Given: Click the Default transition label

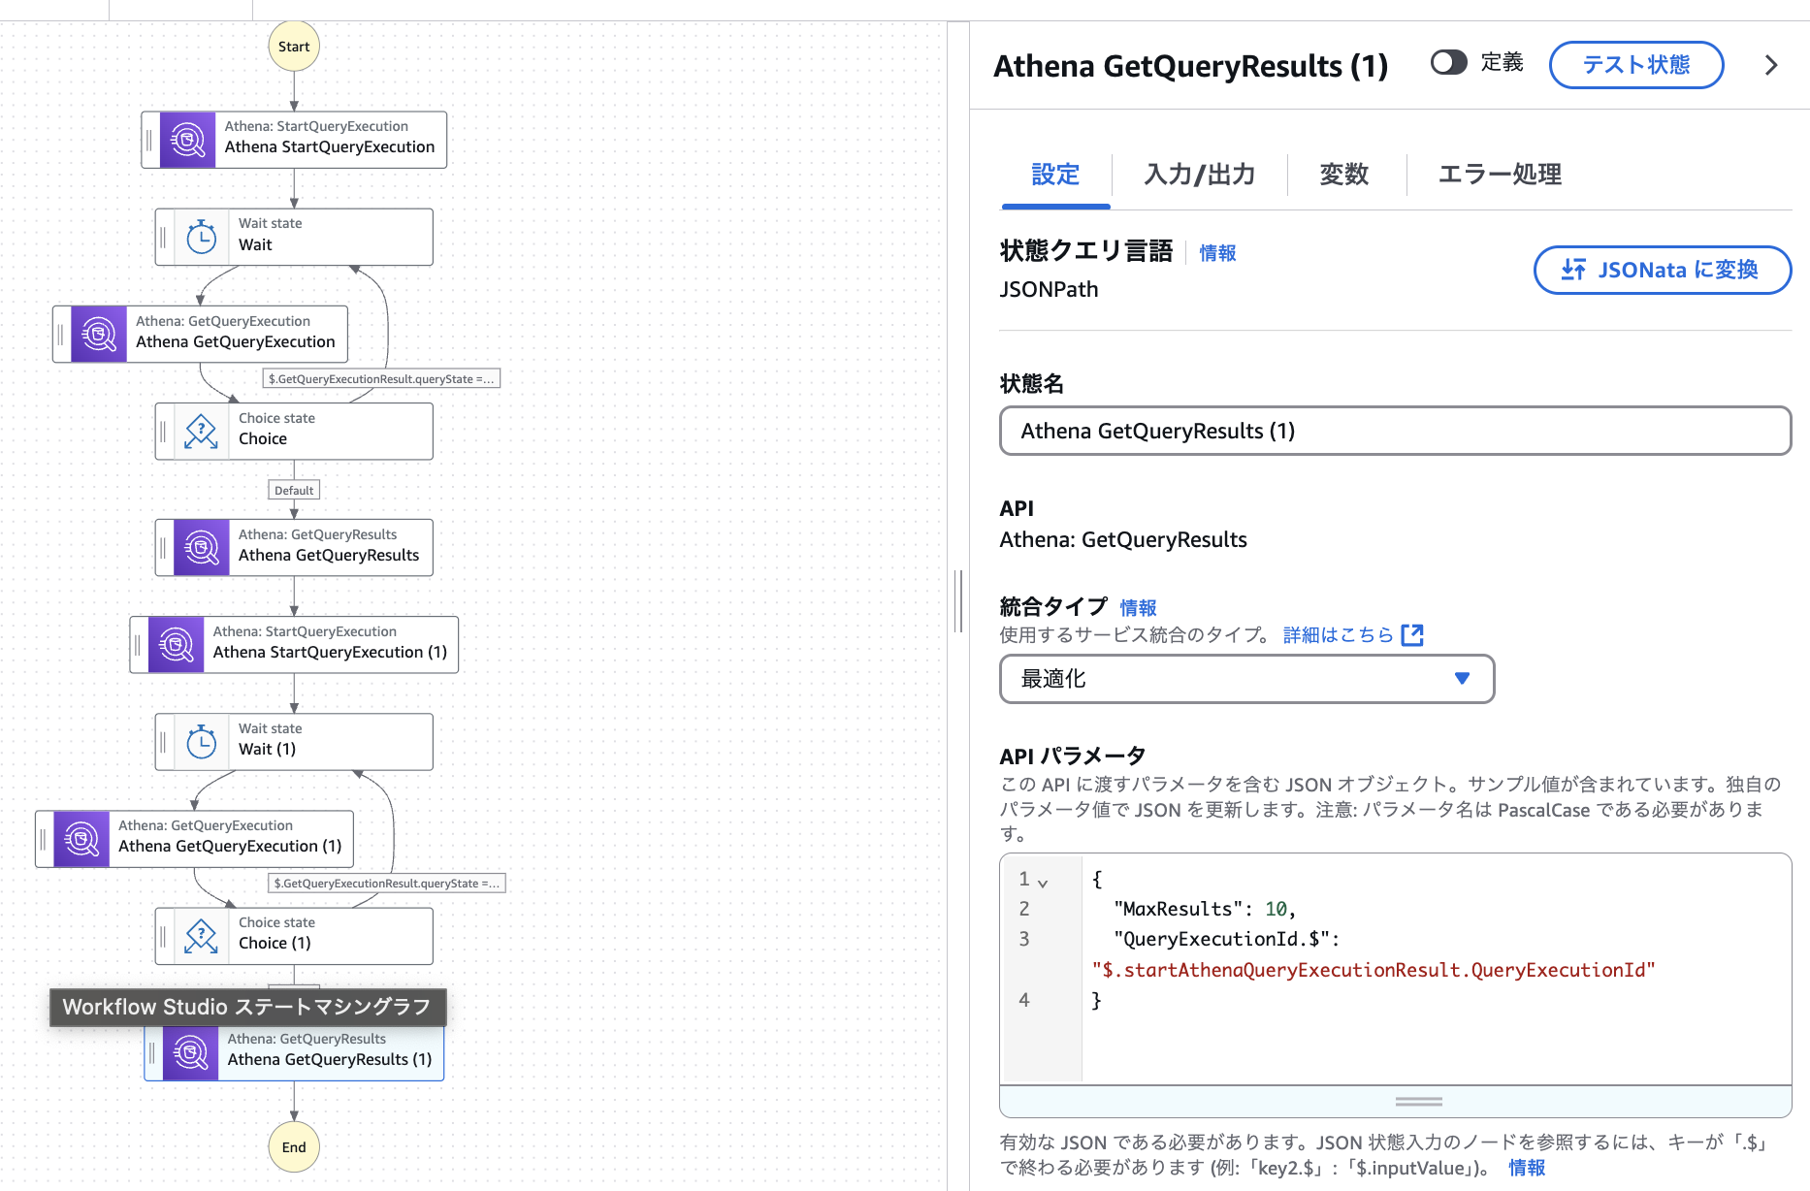Looking at the screenshot, I should click(294, 491).
